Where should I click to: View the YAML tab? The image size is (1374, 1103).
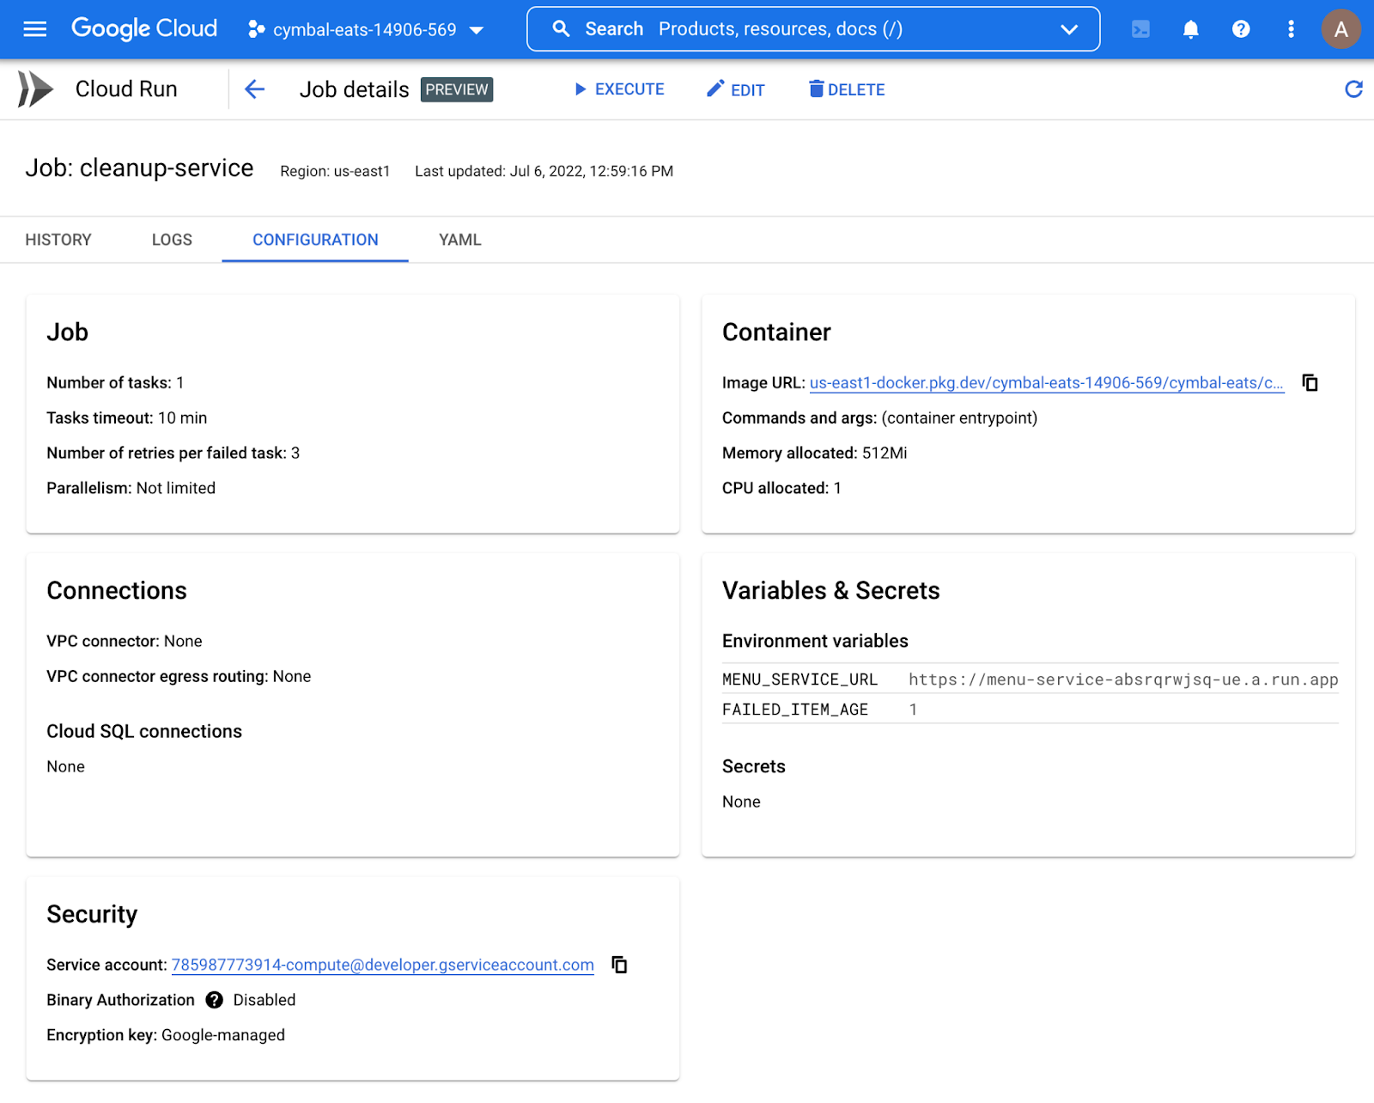[459, 240]
